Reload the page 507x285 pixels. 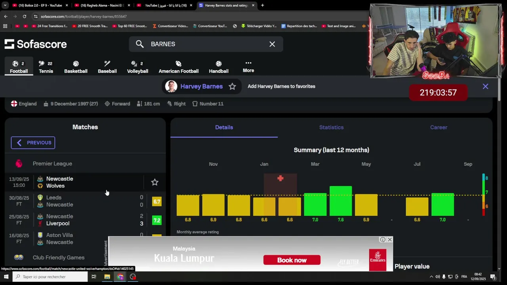(x=25, y=16)
